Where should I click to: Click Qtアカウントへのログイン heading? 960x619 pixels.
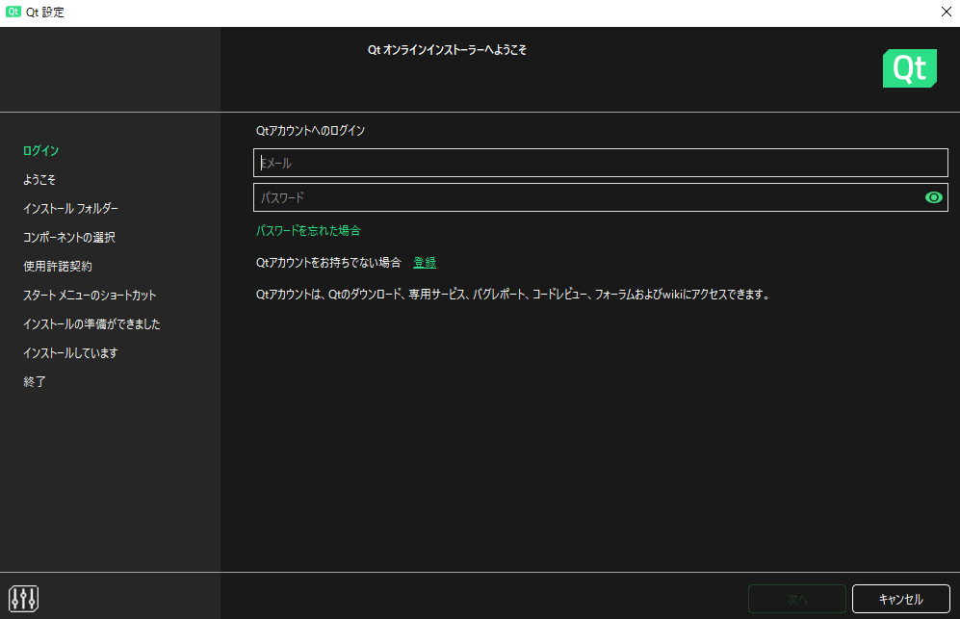coord(310,130)
